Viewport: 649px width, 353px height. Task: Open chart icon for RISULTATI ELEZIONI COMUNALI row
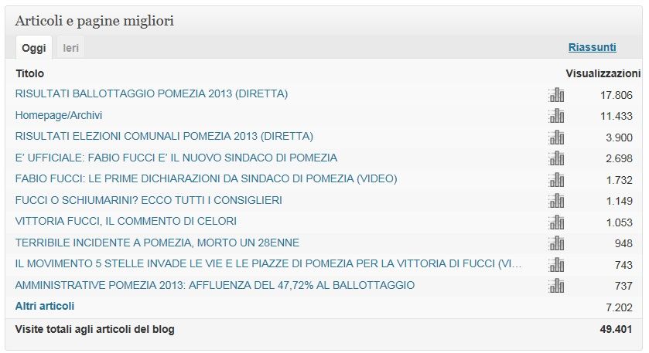[556, 137]
